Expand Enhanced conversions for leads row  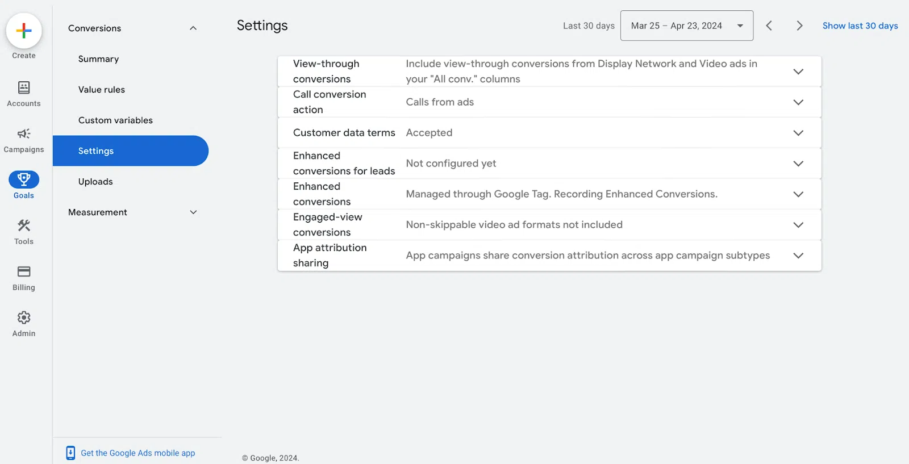(798, 164)
